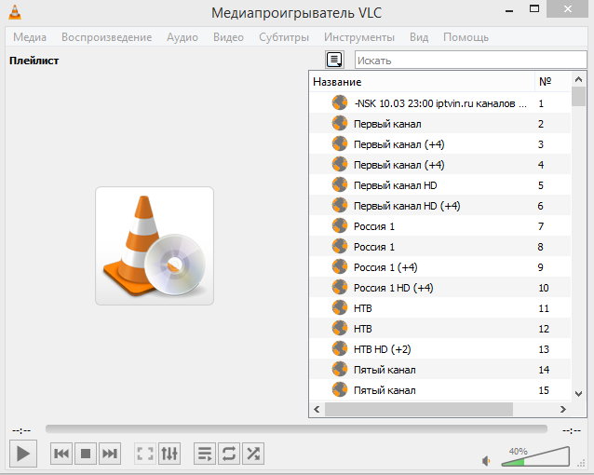This screenshot has height=475, width=594.
Task: Open the Инструменты menu
Action: point(359,37)
